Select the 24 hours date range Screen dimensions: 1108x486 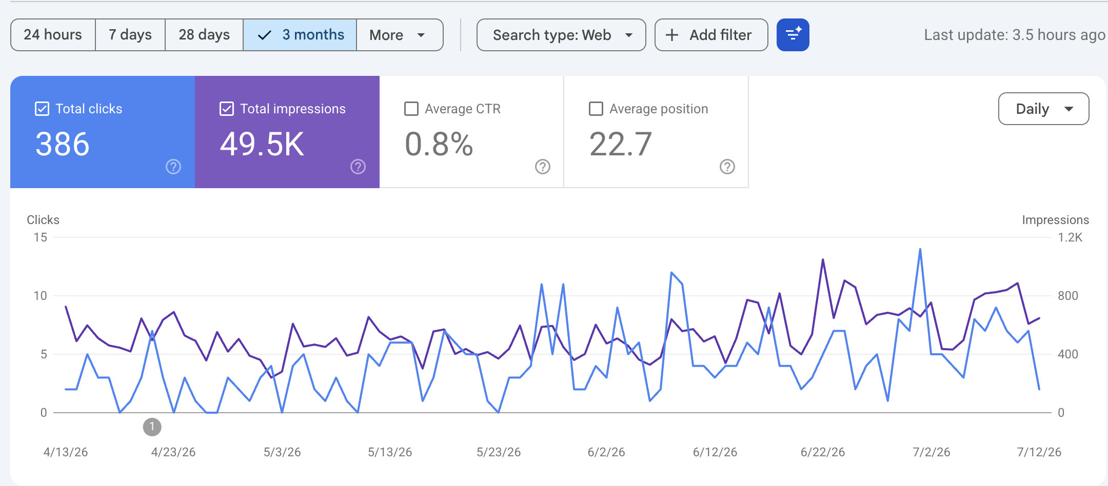[x=53, y=35]
